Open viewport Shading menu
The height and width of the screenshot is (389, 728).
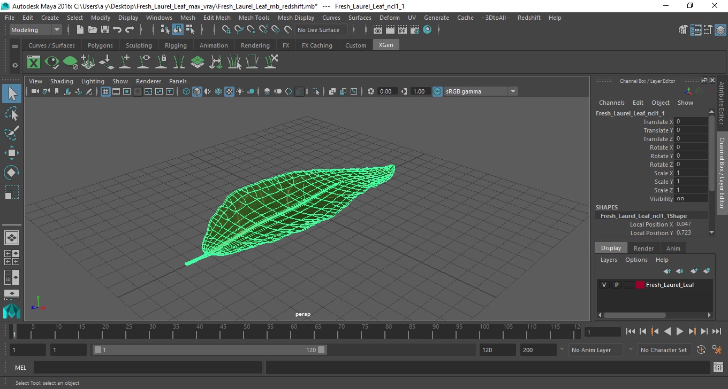(62, 81)
